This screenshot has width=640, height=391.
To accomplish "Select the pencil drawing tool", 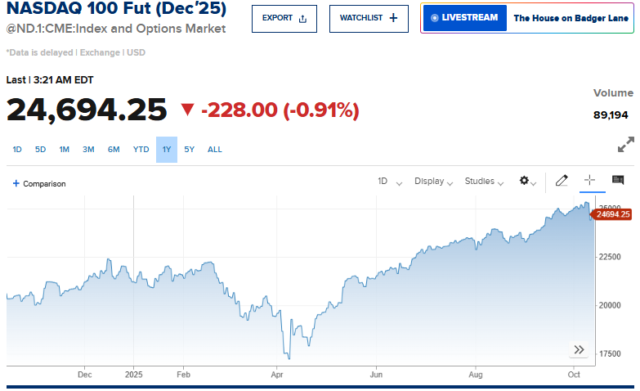I will (x=562, y=181).
